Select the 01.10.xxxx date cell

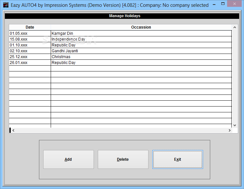30,45
